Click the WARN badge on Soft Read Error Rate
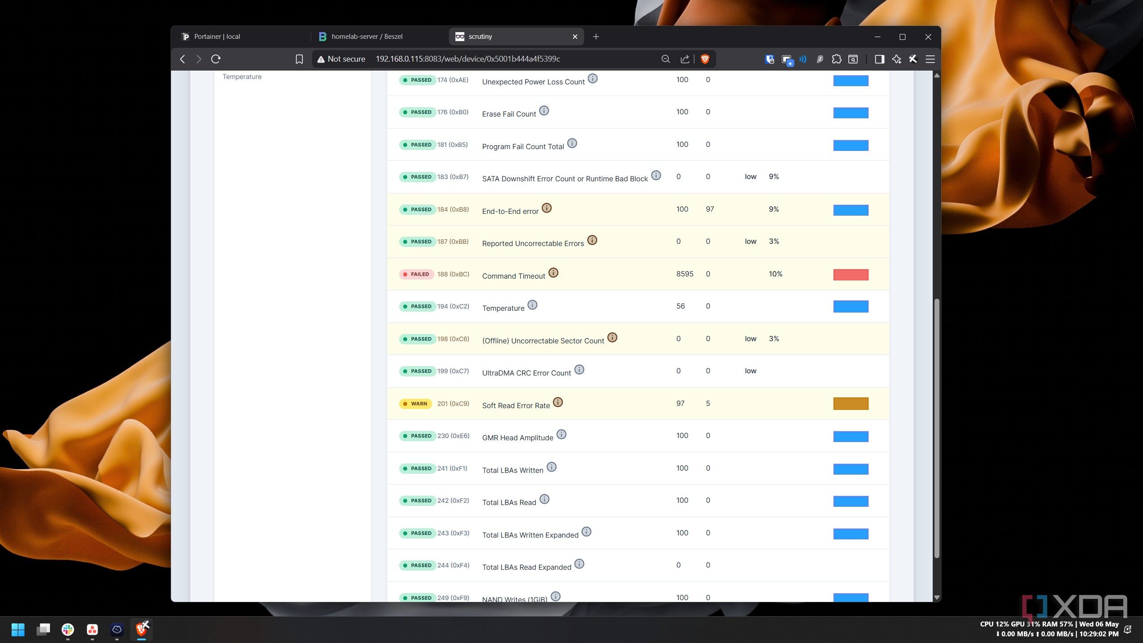 coord(415,404)
